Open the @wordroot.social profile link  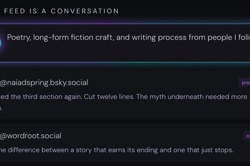coord(31,136)
